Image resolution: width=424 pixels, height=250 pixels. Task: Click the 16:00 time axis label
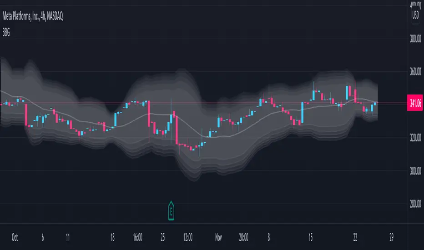pyautogui.click(x=138, y=237)
